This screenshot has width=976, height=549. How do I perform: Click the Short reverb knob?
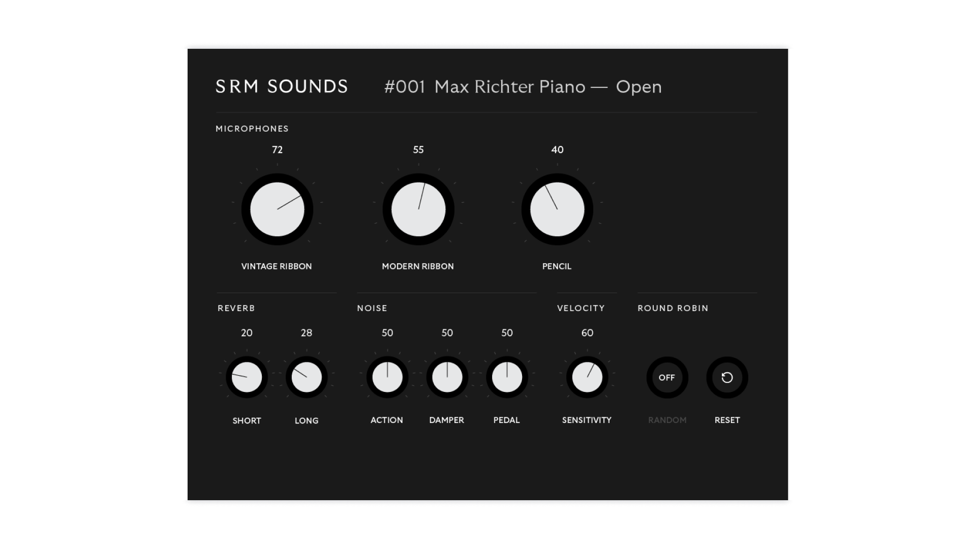click(x=247, y=377)
